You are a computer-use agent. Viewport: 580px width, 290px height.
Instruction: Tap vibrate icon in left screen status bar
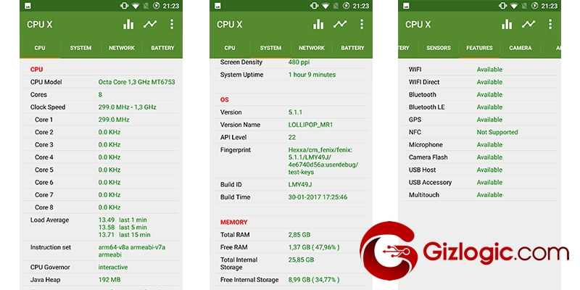[x=124, y=6]
